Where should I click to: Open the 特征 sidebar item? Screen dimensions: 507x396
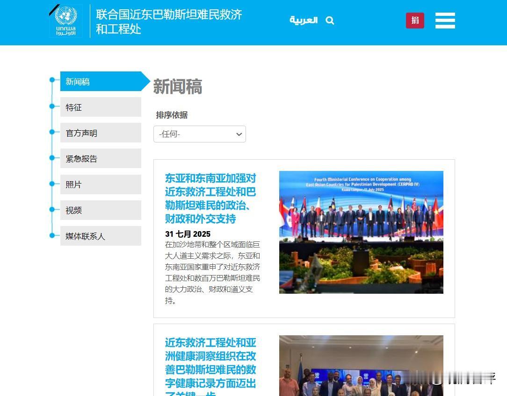(x=101, y=107)
